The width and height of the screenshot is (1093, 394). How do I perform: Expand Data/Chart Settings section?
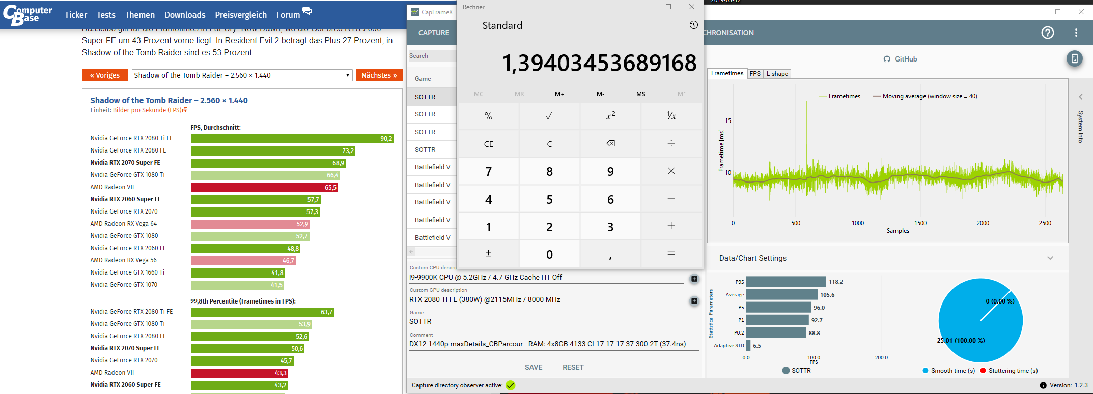tap(1050, 258)
